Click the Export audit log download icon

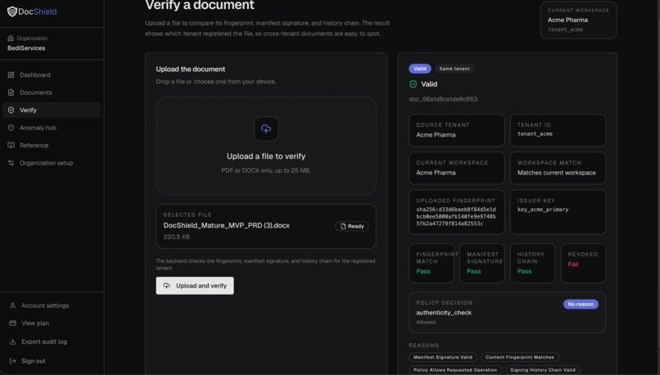[x=12, y=341]
